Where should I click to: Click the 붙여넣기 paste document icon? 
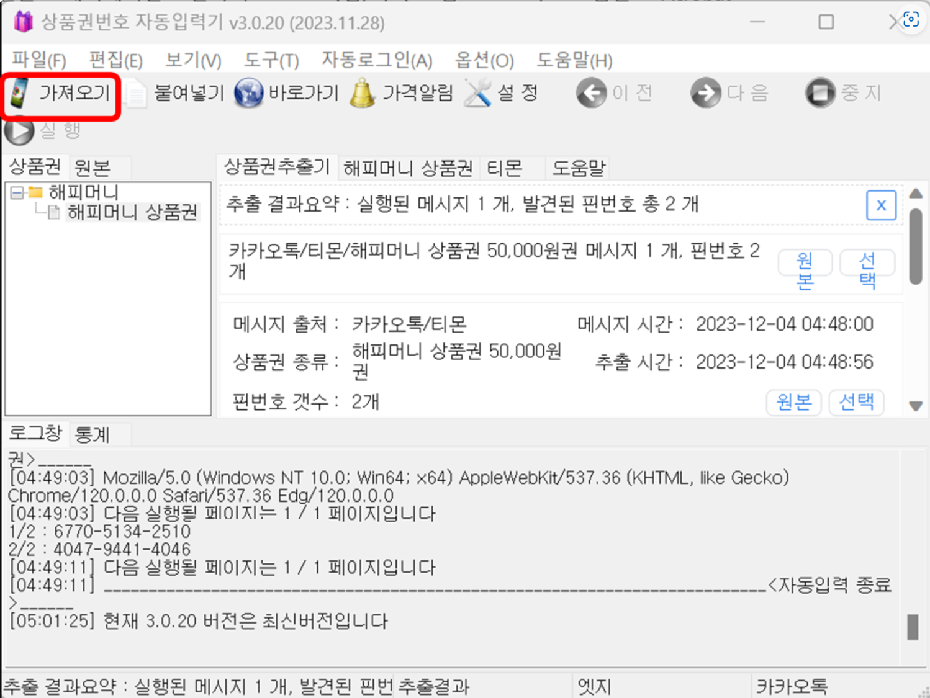click(135, 94)
